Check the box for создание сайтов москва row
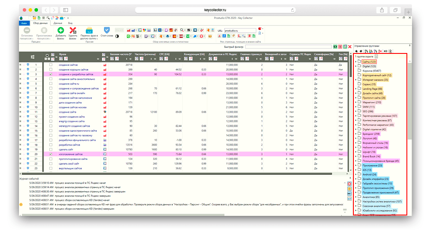Viewport: 431px width, 237px height. [x=50, y=107]
